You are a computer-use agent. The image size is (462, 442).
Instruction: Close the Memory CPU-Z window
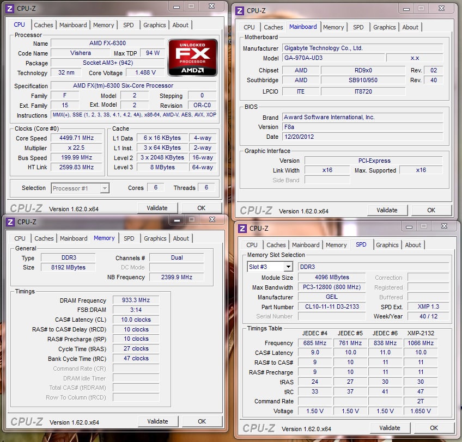click(212, 220)
